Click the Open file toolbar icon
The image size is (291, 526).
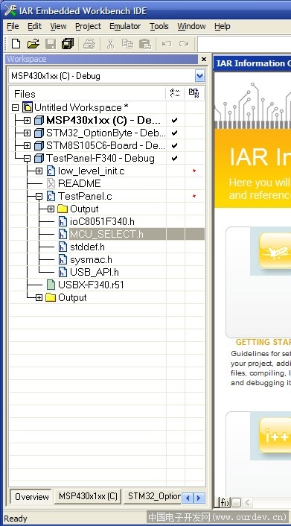33,44
